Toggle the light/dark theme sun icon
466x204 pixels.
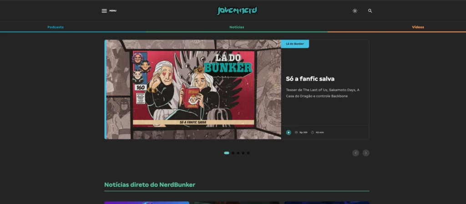355,10
